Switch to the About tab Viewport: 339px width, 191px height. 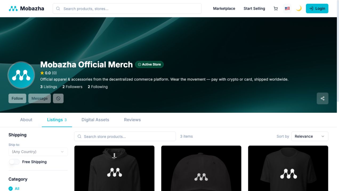[x=26, y=120]
